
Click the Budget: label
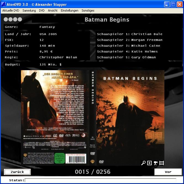(x=12, y=64)
